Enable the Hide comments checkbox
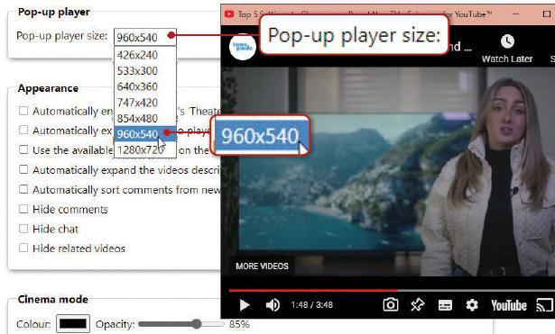This screenshot has width=555, height=334. point(23,209)
